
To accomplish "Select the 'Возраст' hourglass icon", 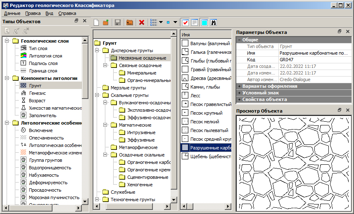I will coord(23,101).
